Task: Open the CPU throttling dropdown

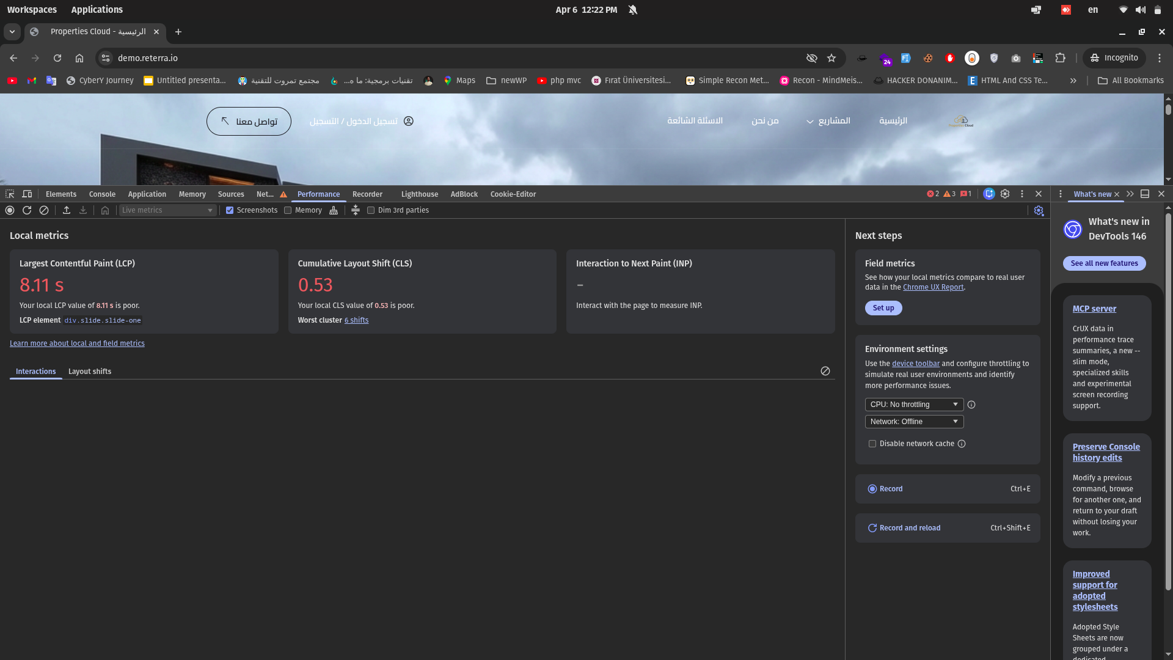Action: (914, 405)
